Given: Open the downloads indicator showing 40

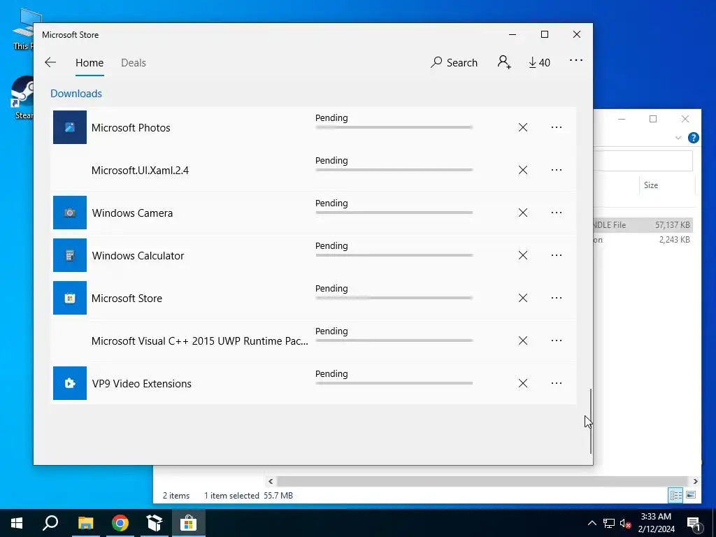Looking at the screenshot, I should click(539, 62).
